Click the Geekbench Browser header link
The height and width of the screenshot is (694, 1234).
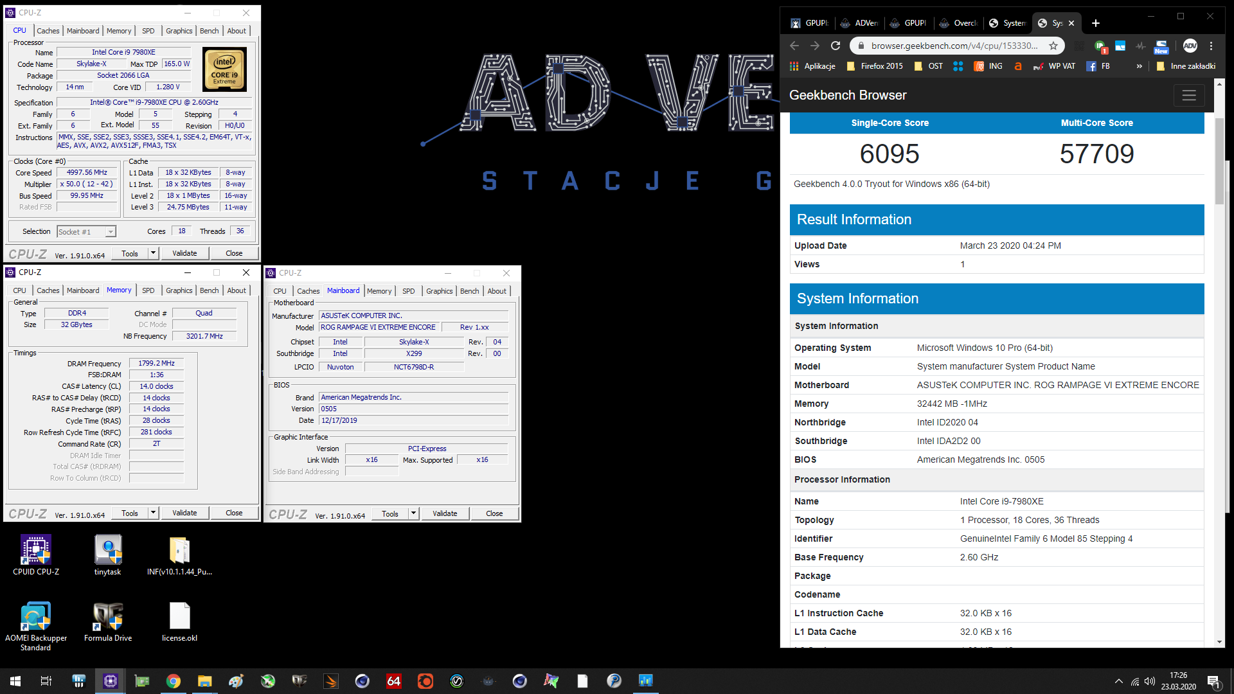pyautogui.click(x=848, y=95)
